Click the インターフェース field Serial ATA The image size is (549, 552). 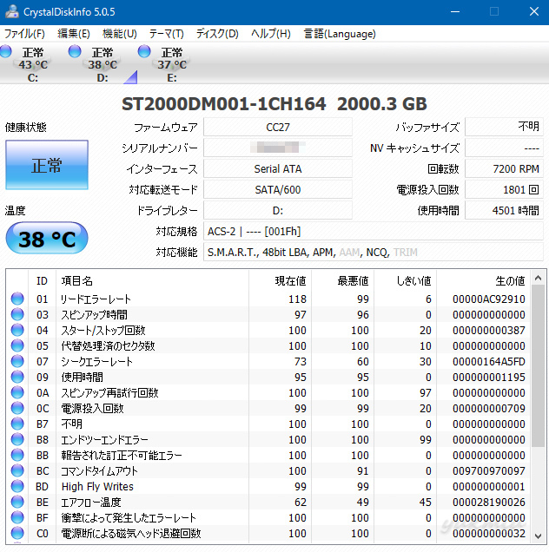click(x=278, y=168)
